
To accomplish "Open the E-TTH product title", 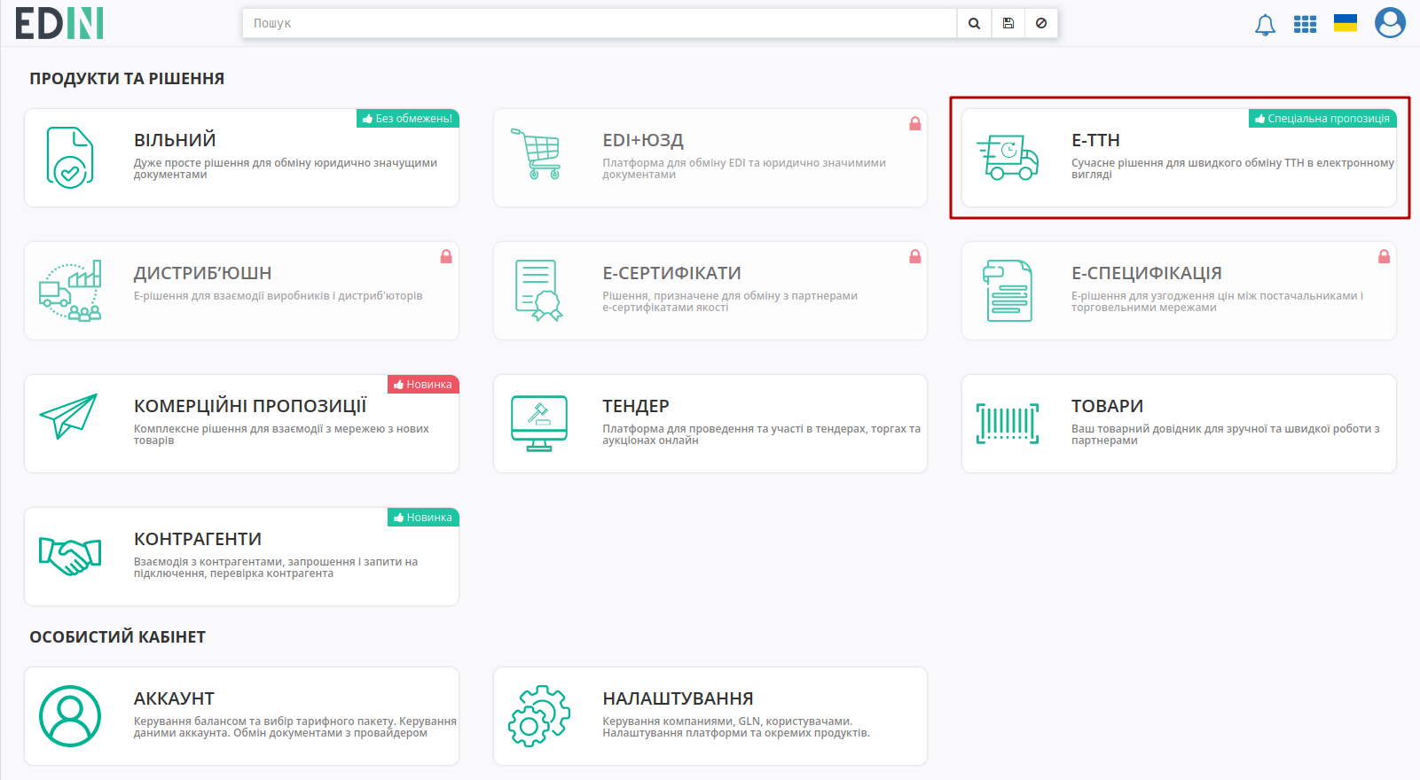I will pyautogui.click(x=1095, y=140).
